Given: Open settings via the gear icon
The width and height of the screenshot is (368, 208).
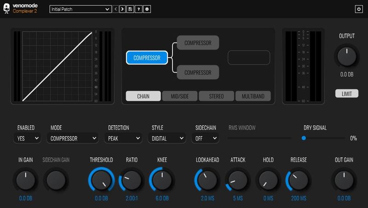Looking at the screenshot, I should pos(147,9).
